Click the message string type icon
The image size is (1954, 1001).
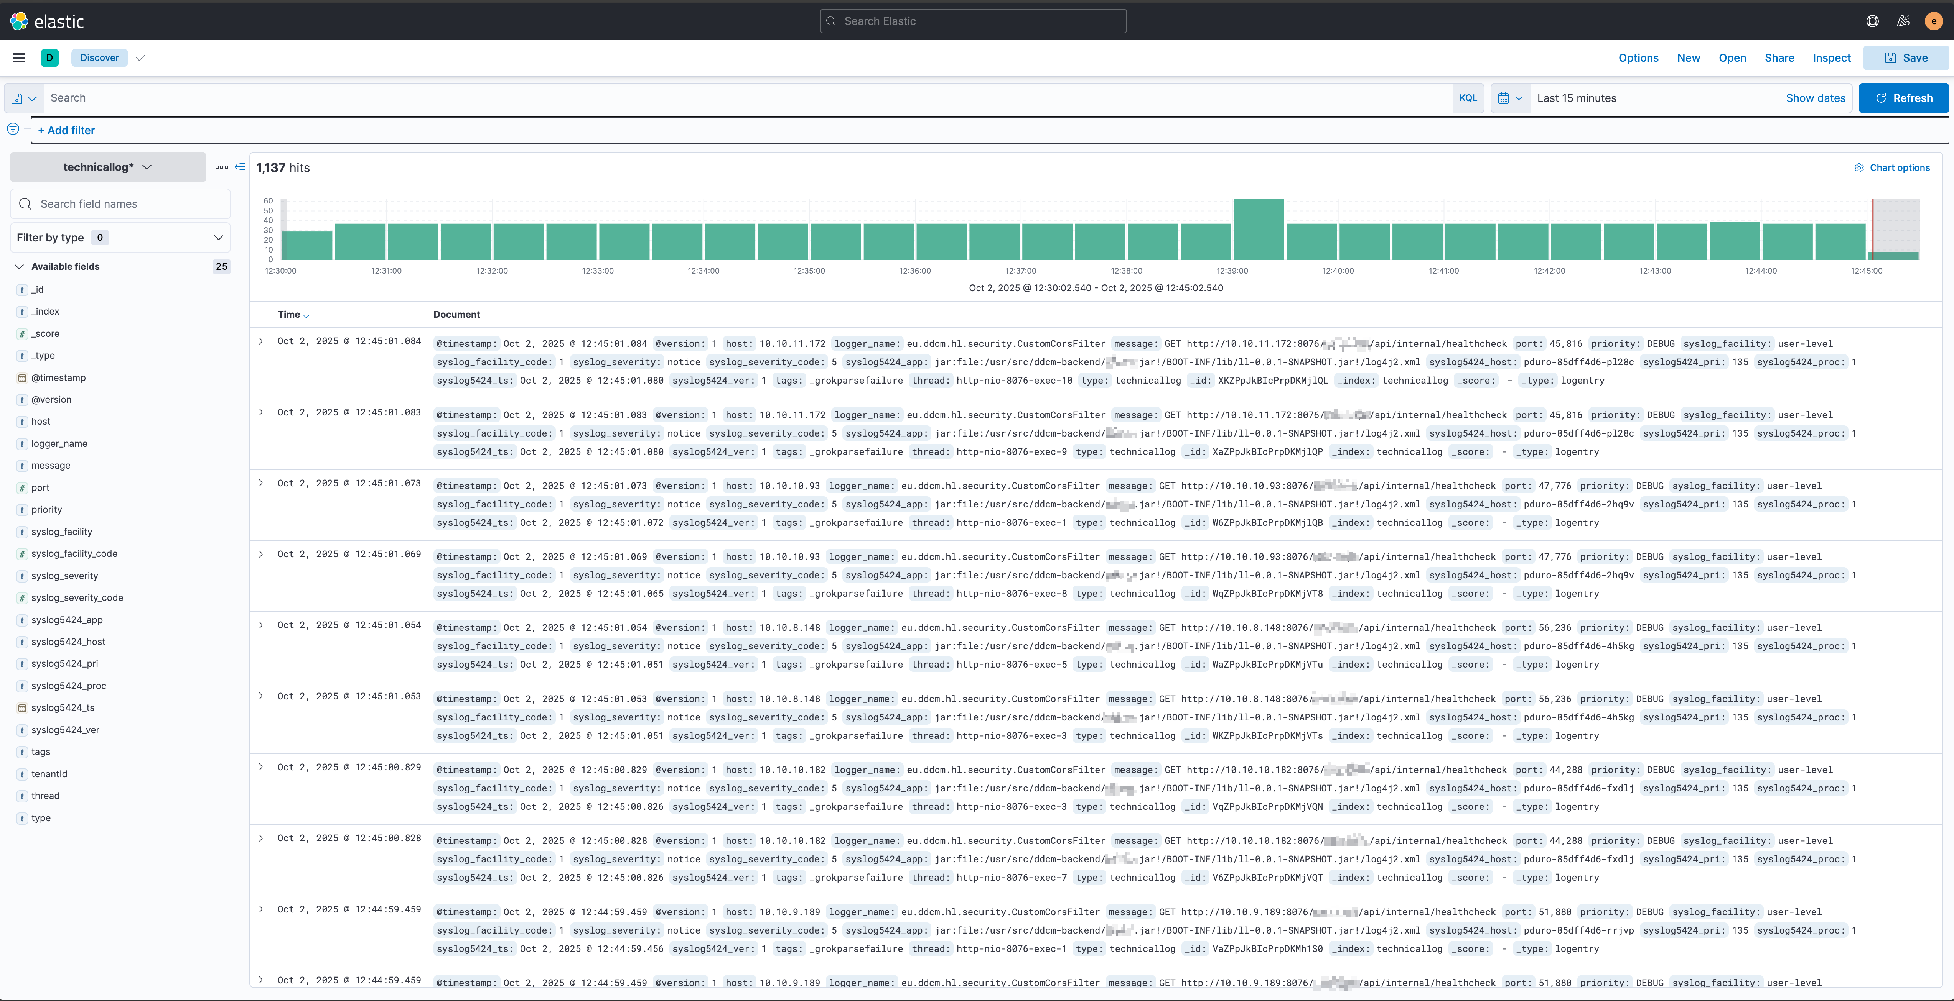23,466
